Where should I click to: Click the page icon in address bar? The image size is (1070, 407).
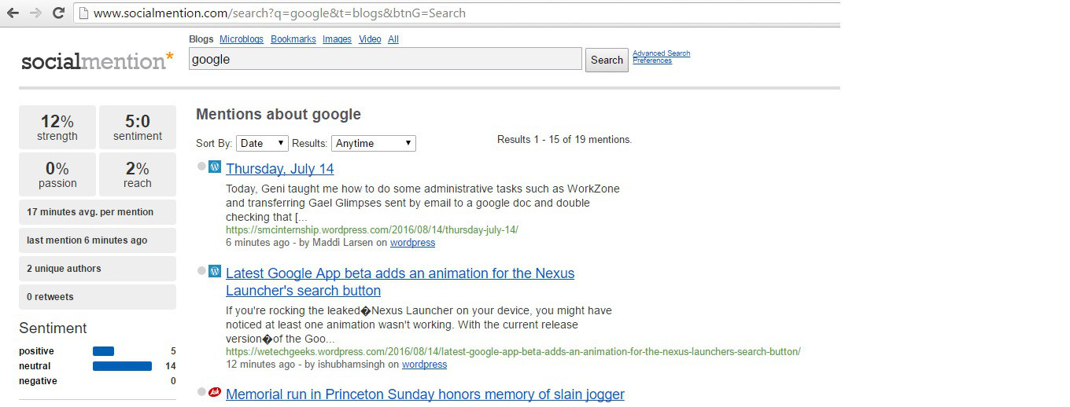(83, 13)
